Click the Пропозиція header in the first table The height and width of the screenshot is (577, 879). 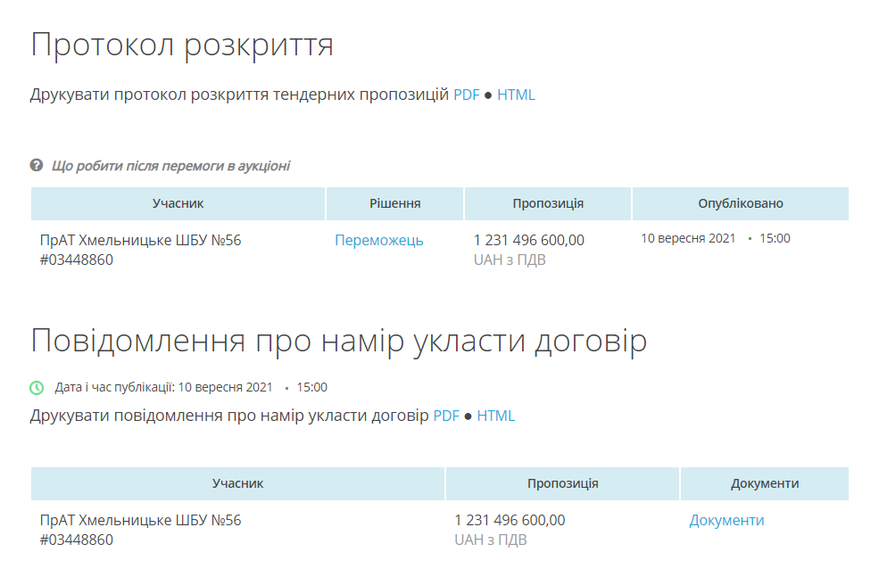(548, 203)
